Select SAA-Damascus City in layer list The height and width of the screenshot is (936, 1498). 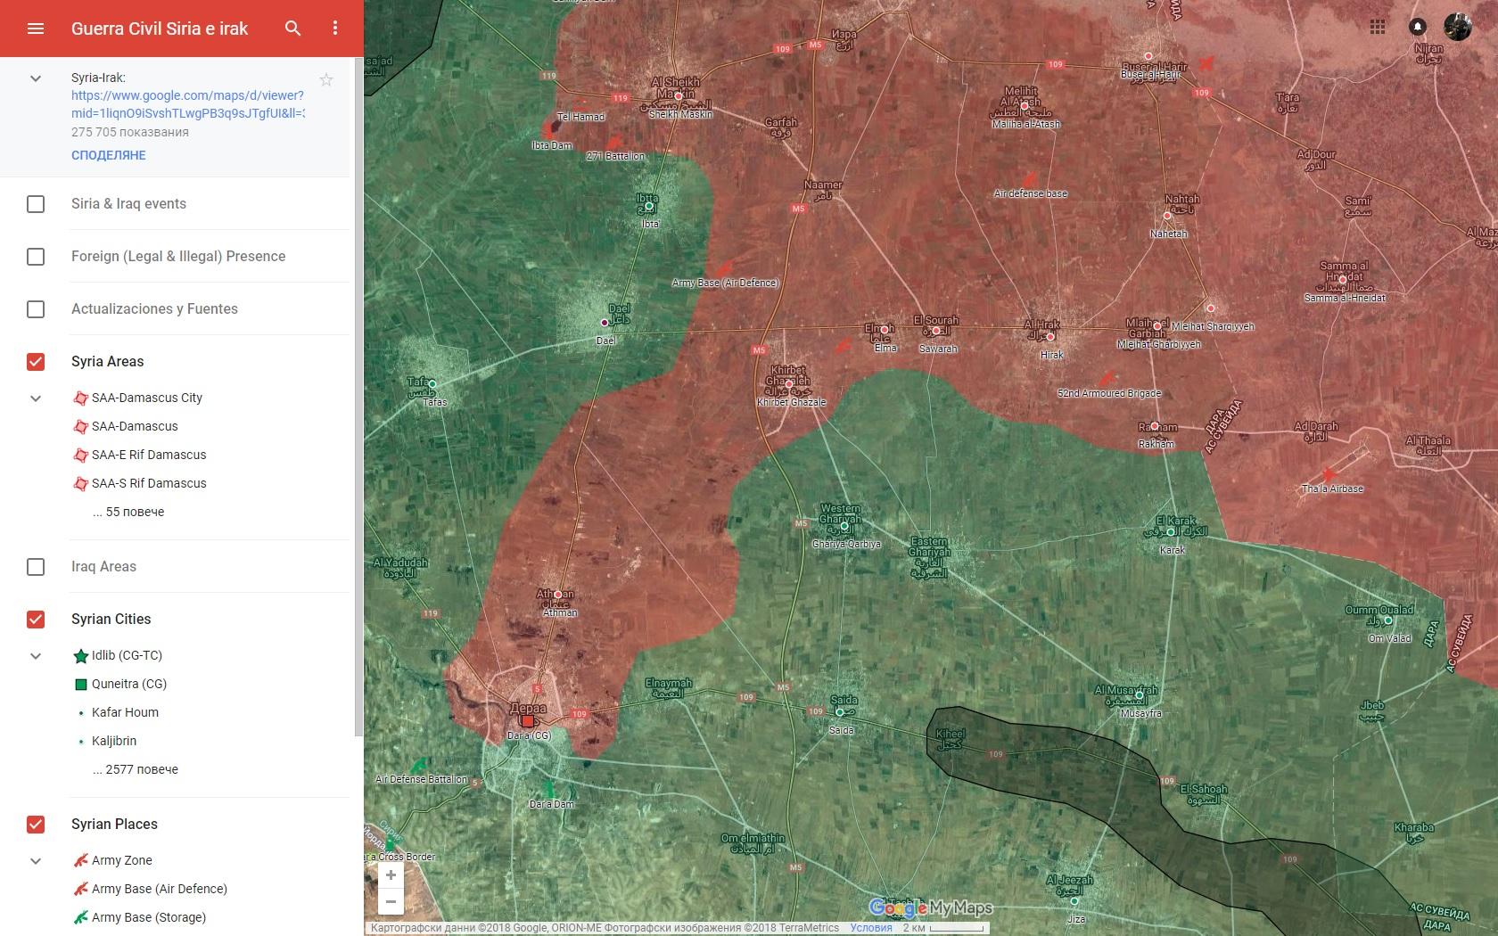click(x=147, y=398)
